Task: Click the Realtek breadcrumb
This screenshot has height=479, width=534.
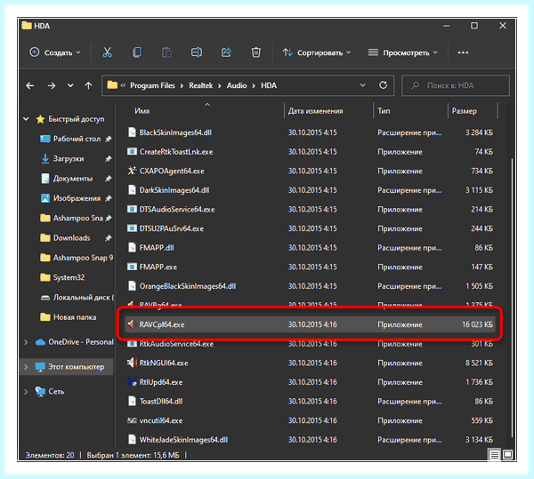Action: pos(200,85)
